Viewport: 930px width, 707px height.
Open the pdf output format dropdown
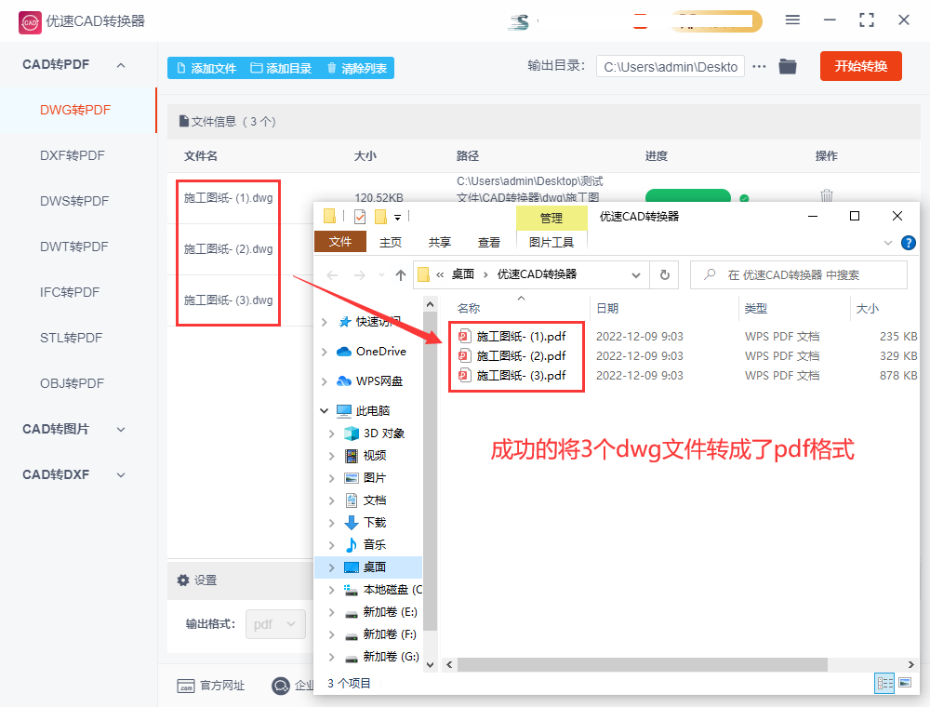pos(275,624)
